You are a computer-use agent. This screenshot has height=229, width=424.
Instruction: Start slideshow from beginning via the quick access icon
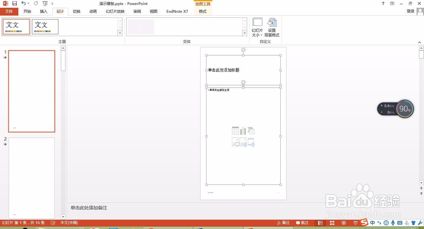(x=45, y=3)
